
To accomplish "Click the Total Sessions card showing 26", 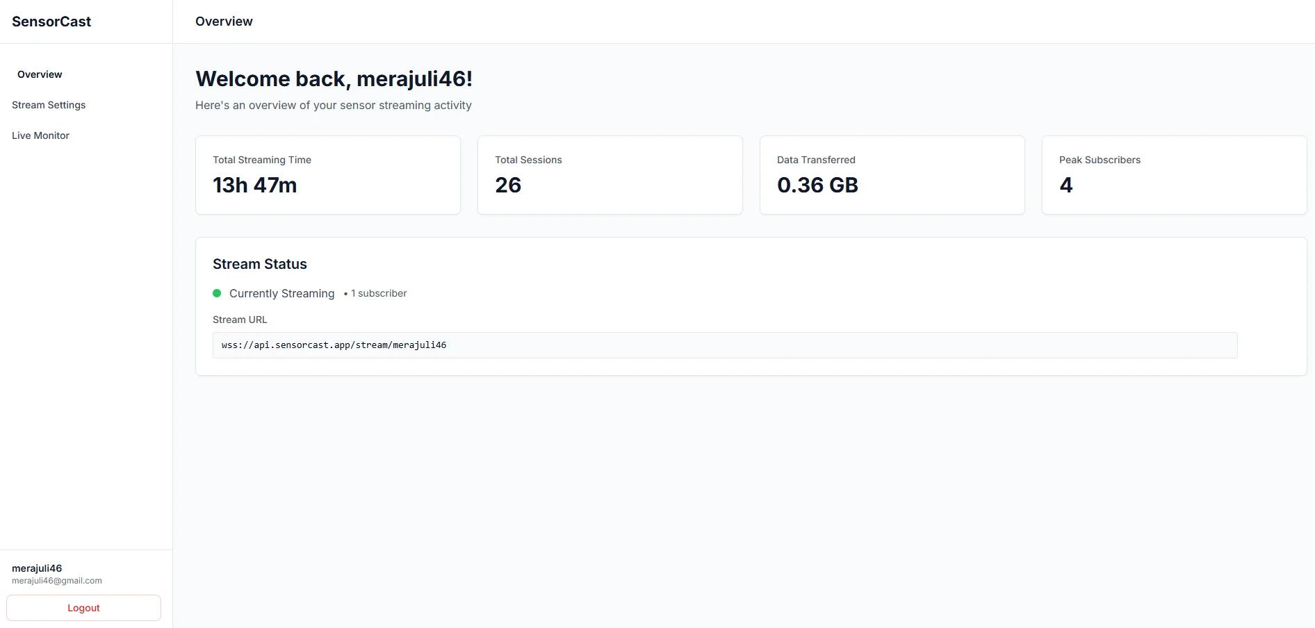I will (x=610, y=174).
